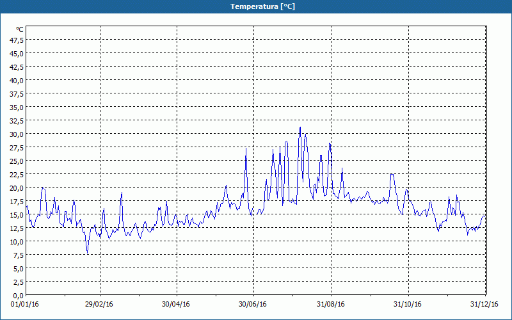Click the 31/12/16 date label
This screenshot has height=320, width=512.
tap(484, 305)
